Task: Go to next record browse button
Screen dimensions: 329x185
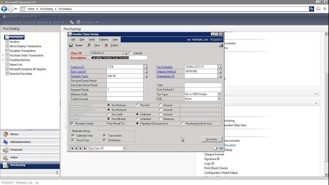Action: pos(80,148)
